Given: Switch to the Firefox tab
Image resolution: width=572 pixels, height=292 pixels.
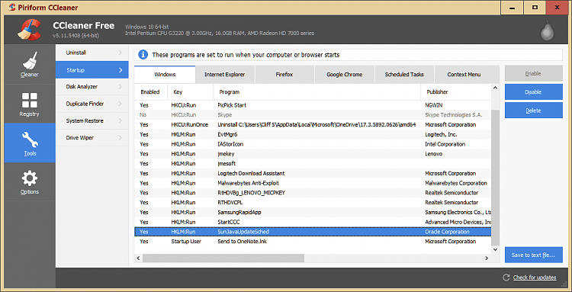Looking at the screenshot, I should [x=284, y=75].
